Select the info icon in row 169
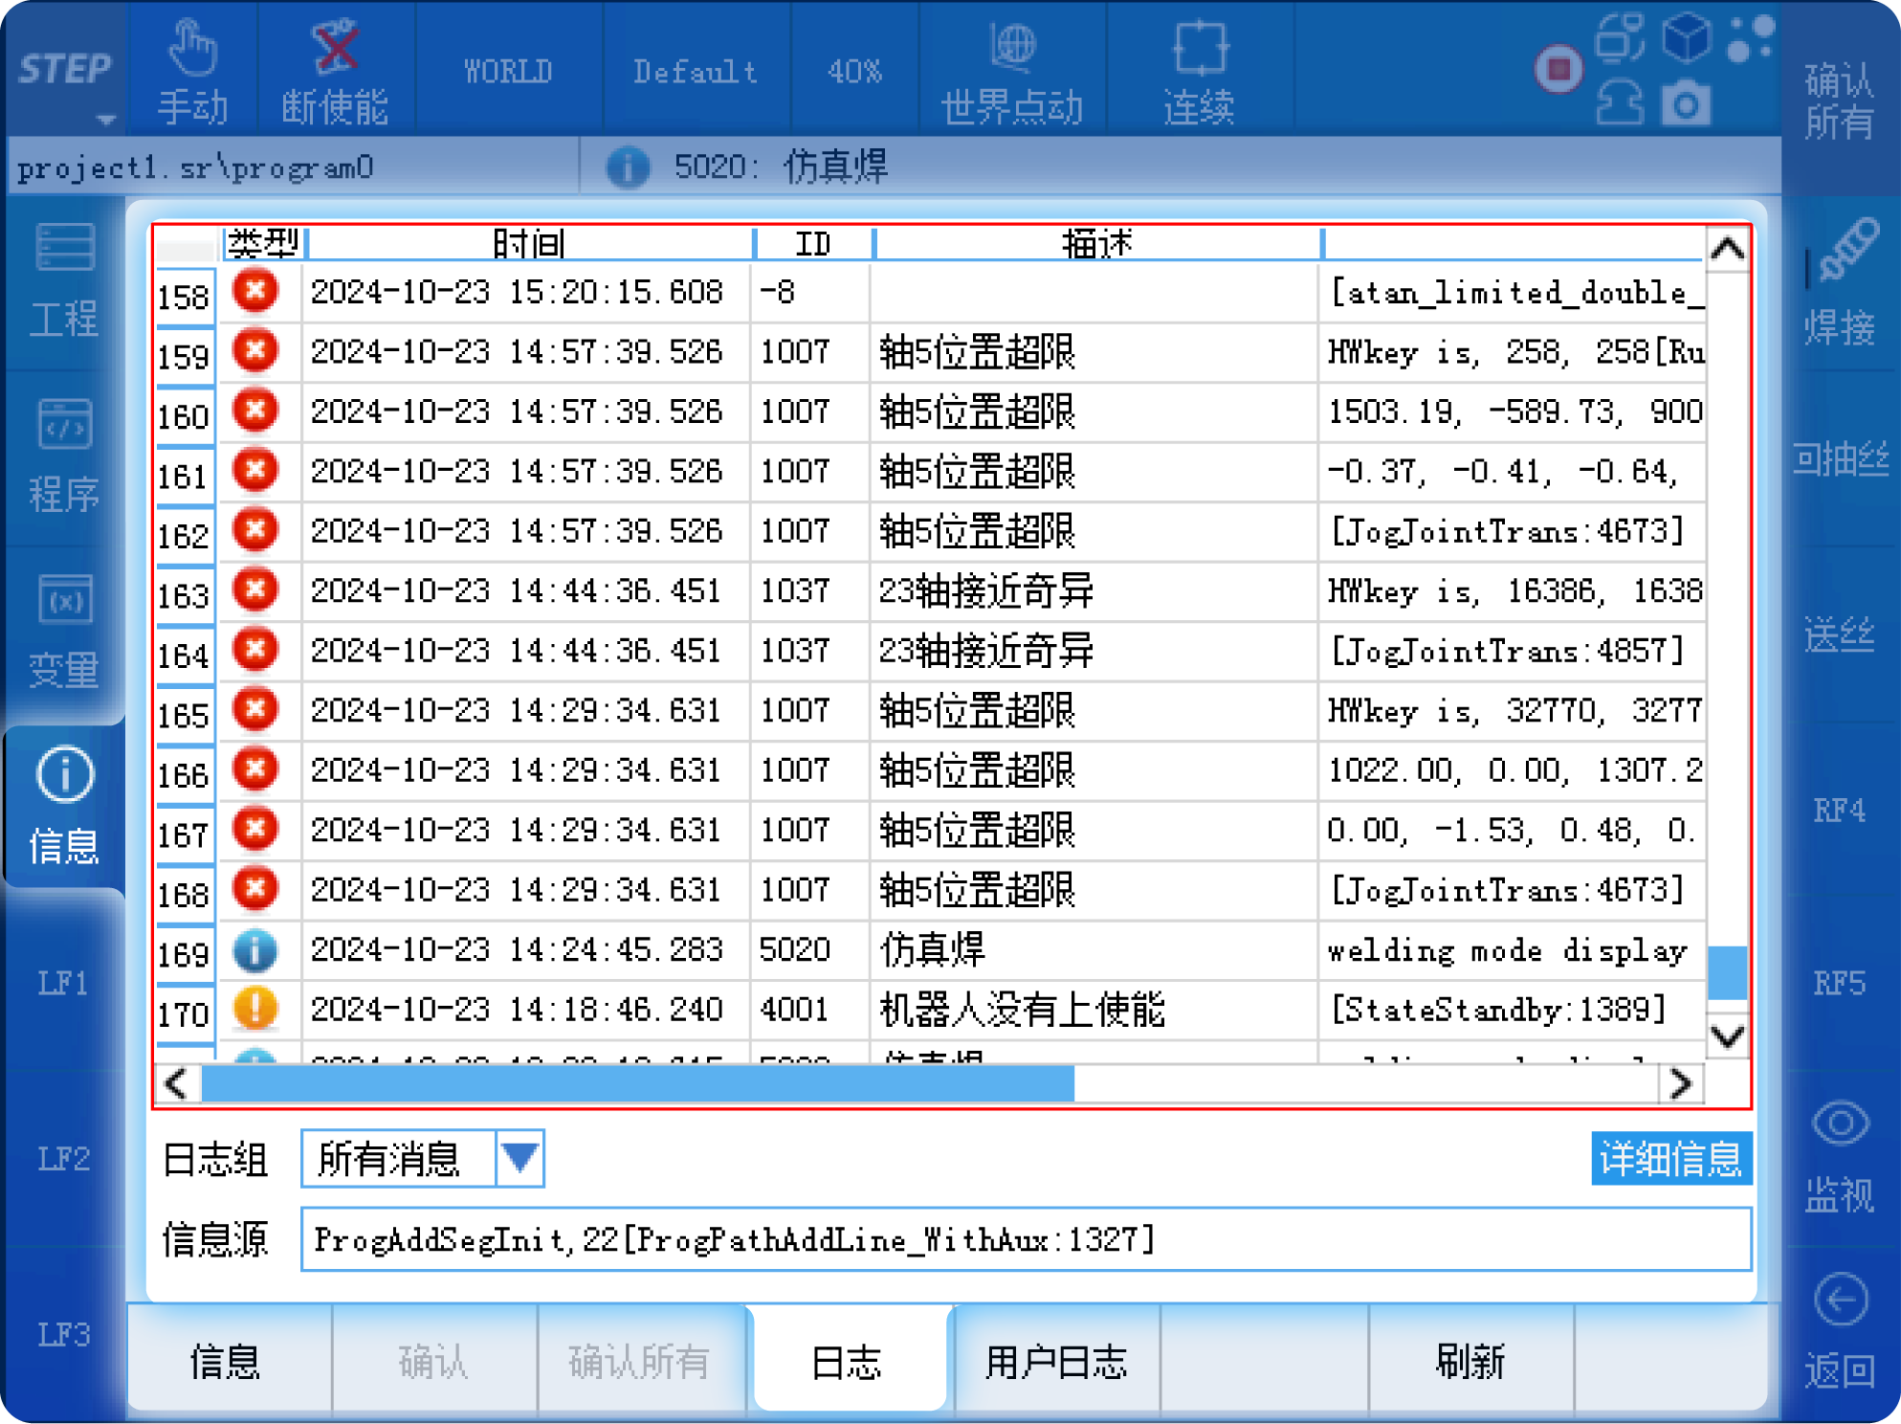The height and width of the screenshot is (1424, 1901). (x=255, y=949)
